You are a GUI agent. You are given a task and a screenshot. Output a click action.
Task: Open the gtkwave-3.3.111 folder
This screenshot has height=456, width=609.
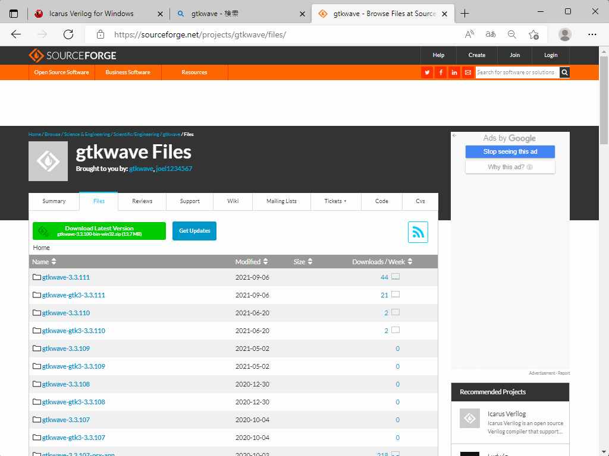tap(65, 277)
